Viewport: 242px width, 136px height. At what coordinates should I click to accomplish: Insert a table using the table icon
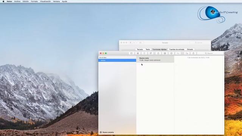(x=165, y=53)
